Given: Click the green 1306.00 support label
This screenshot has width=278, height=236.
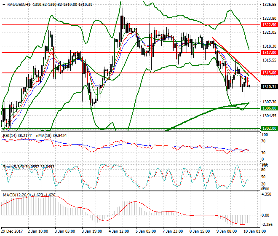Looking at the screenshot, I should pyautogui.click(x=268, y=108).
